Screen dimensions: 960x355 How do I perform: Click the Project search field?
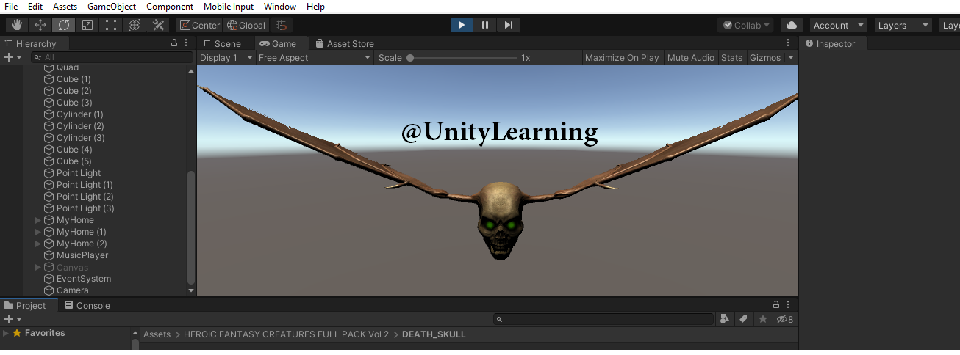603,319
